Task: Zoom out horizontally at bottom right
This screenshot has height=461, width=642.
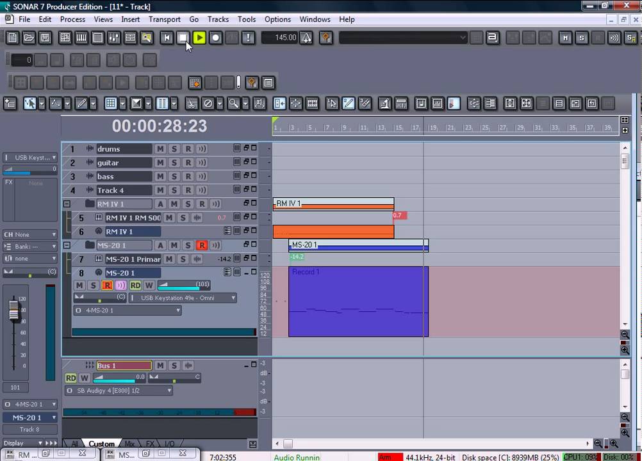Action: click(598, 444)
